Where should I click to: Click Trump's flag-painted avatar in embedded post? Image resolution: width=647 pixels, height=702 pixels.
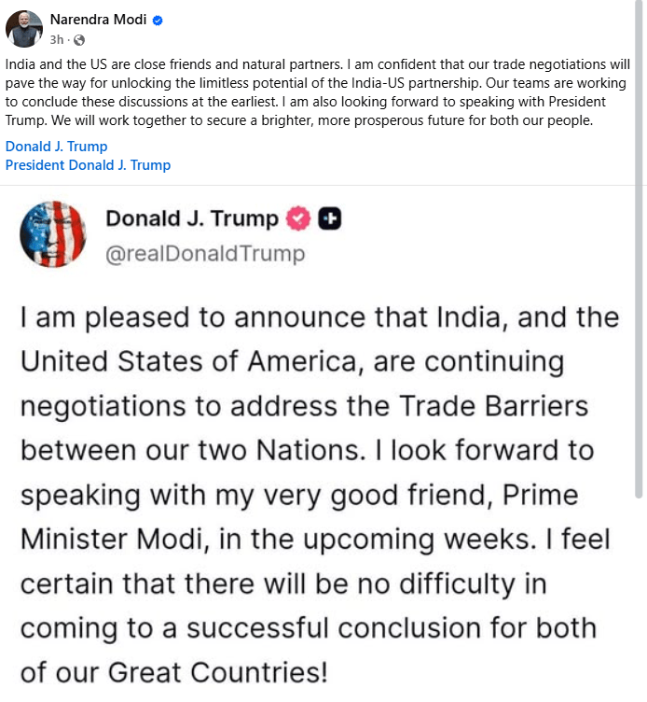(53, 233)
